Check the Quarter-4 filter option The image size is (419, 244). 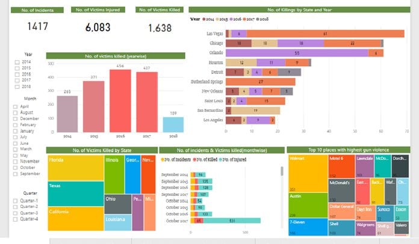click(15, 219)
